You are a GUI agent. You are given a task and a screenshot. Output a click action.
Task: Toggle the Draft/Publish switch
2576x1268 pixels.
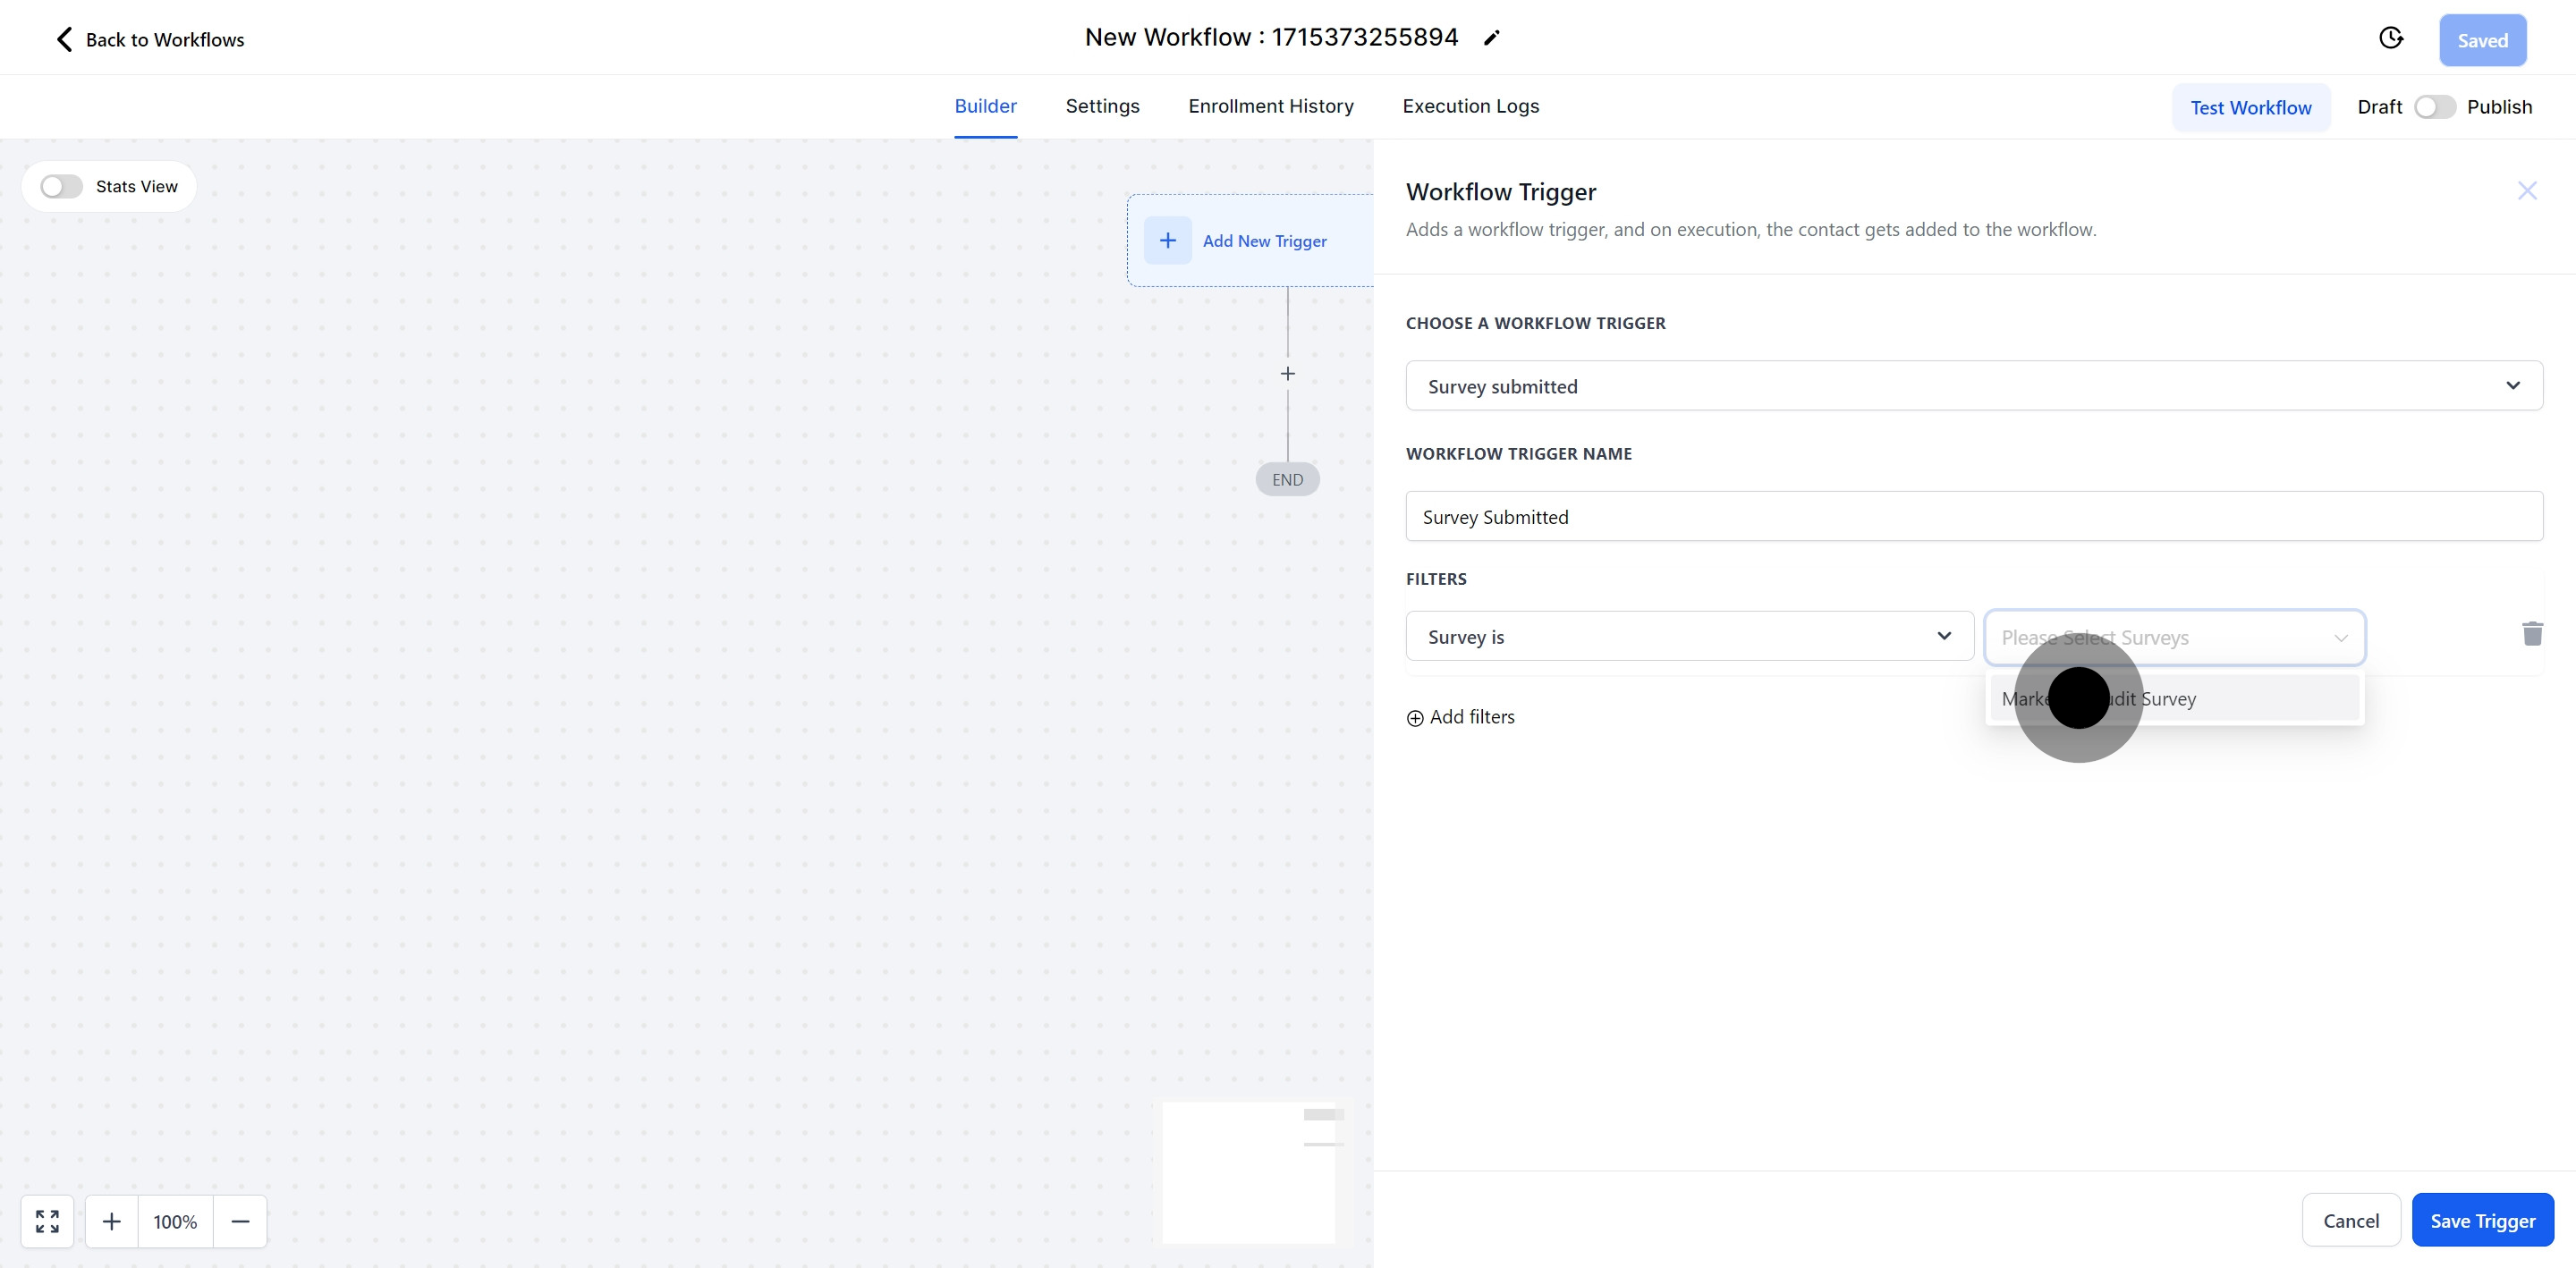(x=2434, y=107)
